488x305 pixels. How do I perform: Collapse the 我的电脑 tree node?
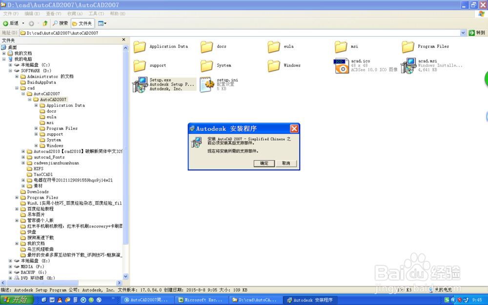(x=4, y=59)
